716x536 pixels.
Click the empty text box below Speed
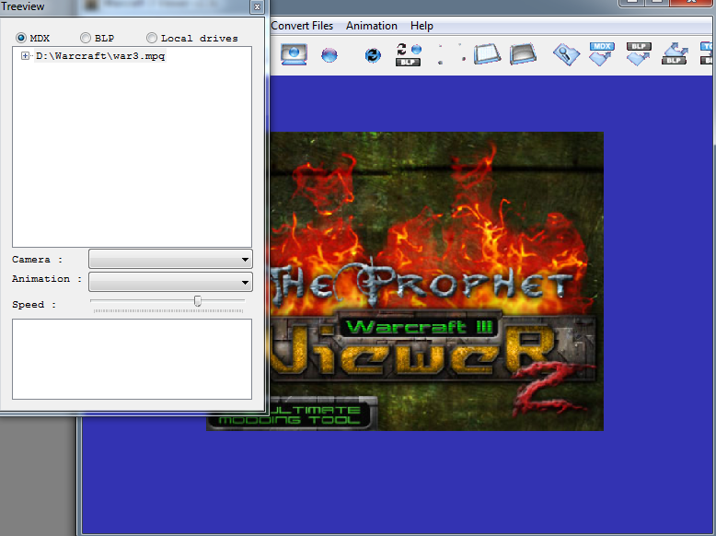[x=132, y=359]
